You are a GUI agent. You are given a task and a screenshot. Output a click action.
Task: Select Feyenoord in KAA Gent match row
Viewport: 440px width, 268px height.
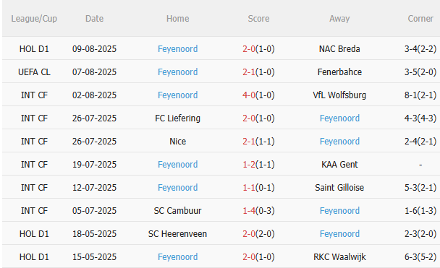[177, 165]
